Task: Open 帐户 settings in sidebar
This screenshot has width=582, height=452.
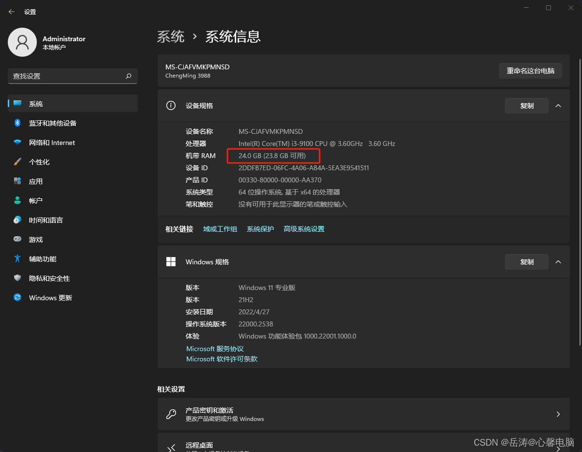Action: pyautogui.click(x=73, y=201)
